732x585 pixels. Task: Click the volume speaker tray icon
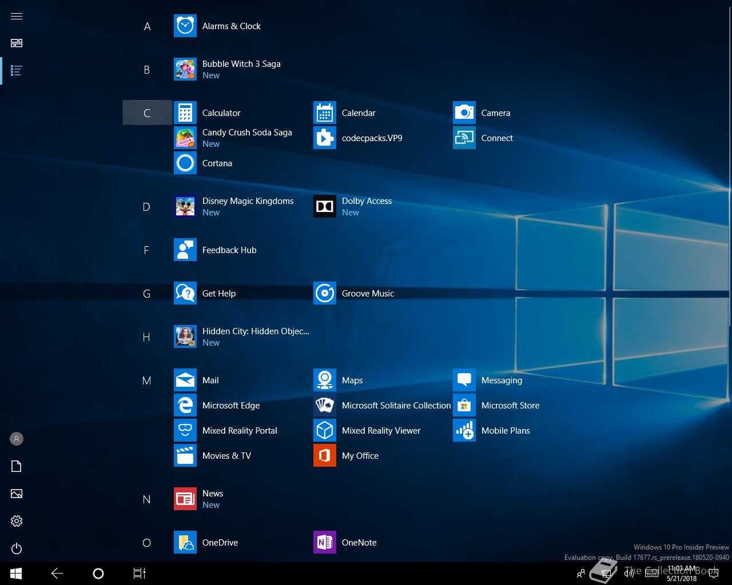(628, 574)
